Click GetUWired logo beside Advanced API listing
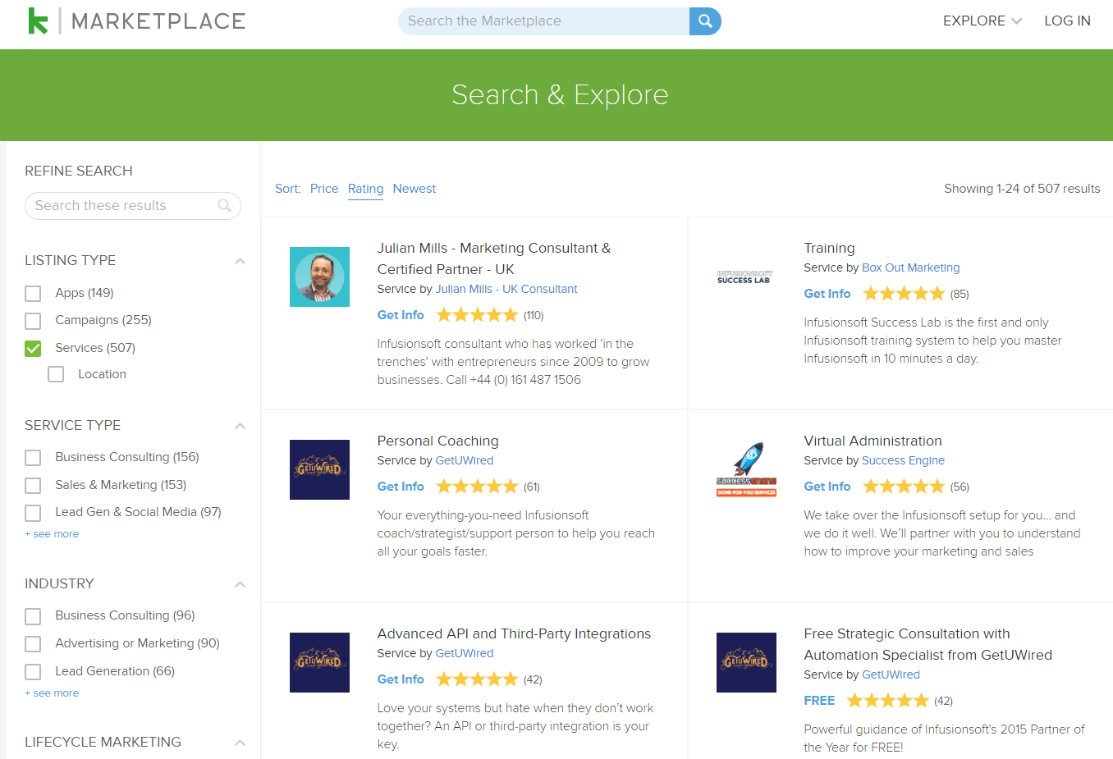 click(x=319, y=662)
